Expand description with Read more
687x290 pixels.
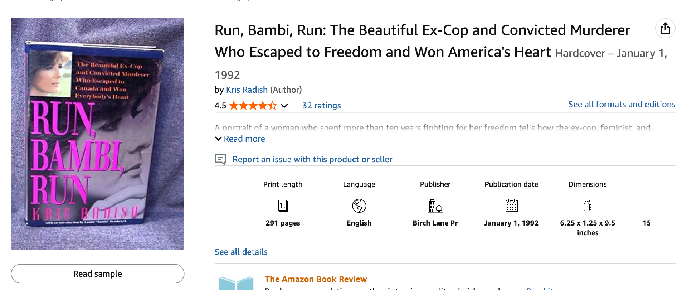(244, 139)
